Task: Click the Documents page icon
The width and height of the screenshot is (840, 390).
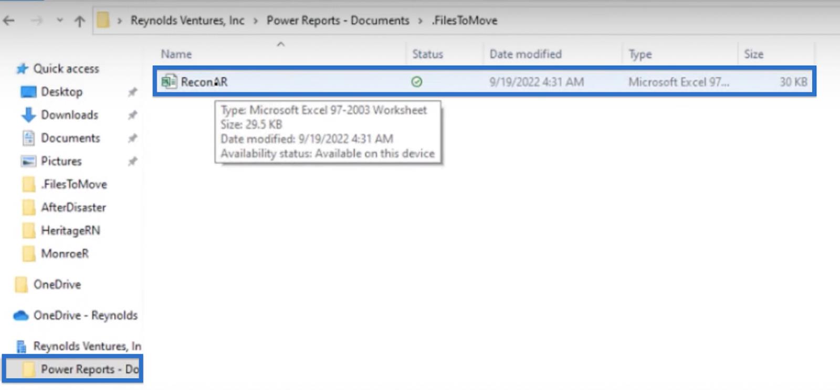Action: point(28,138)
